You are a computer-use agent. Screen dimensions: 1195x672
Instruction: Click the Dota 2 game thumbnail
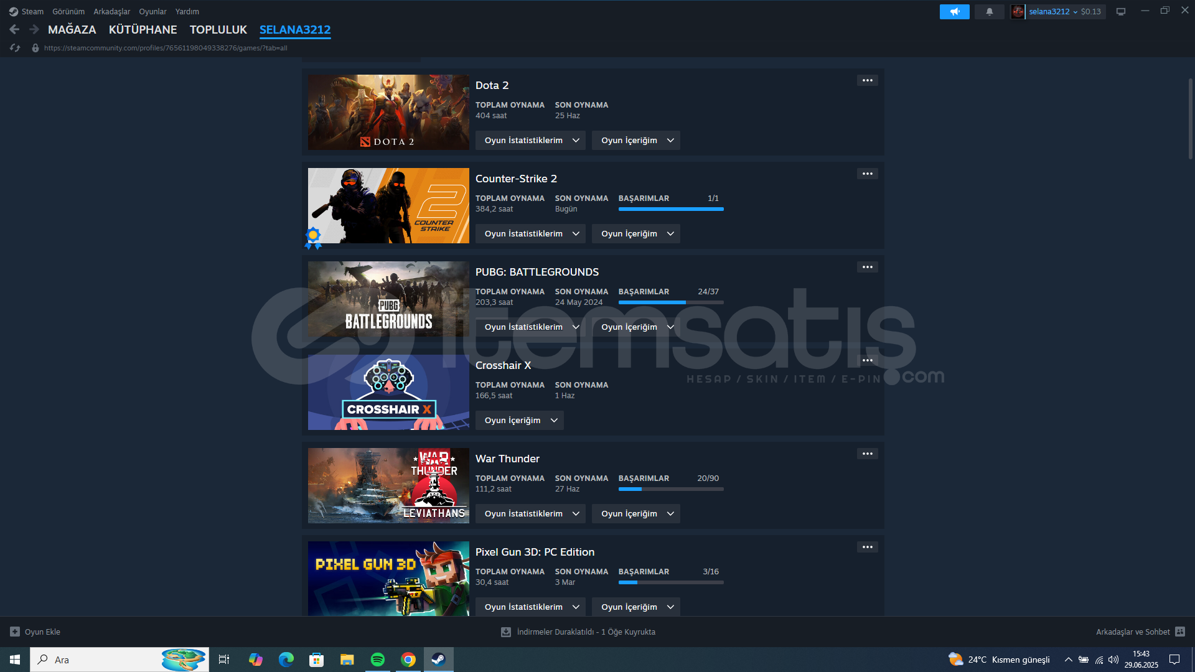click(x=388, y=112)
